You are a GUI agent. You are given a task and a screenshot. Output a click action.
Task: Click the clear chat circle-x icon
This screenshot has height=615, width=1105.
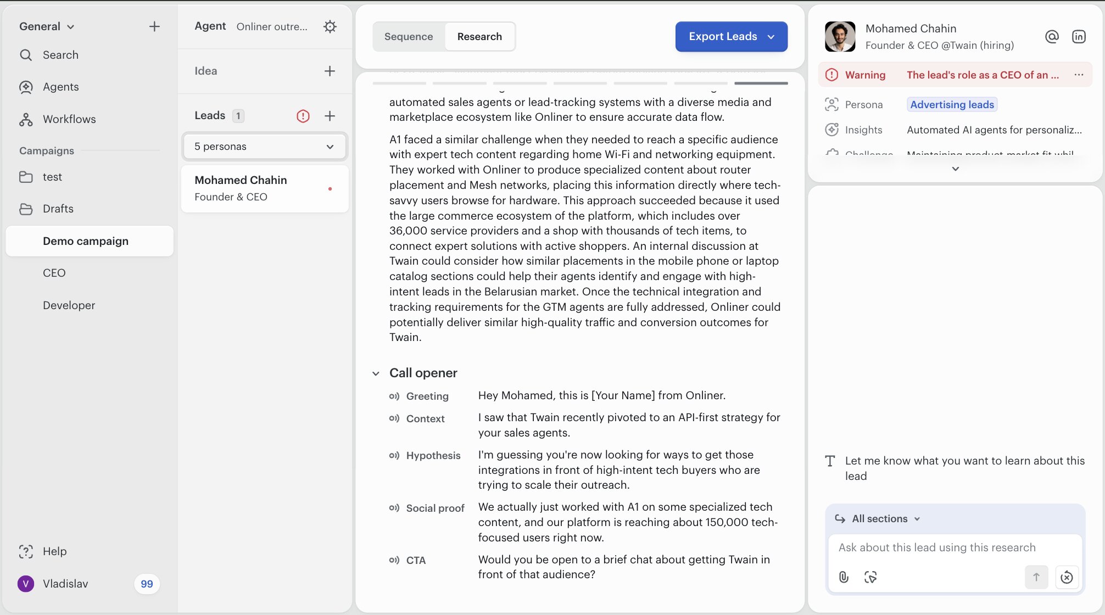(x=1067, y=577)
